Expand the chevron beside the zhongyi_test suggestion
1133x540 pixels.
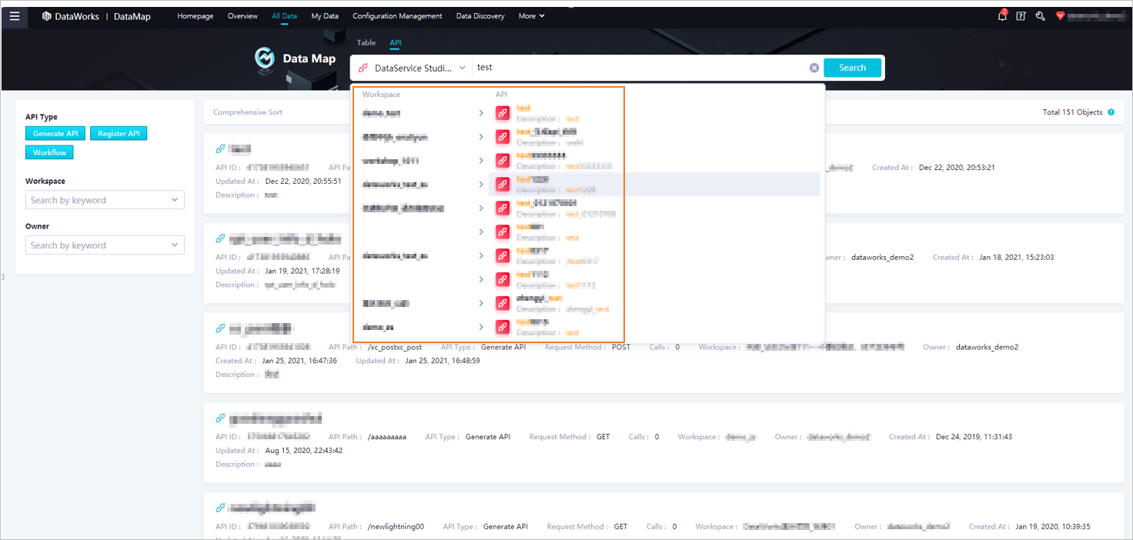481,303
